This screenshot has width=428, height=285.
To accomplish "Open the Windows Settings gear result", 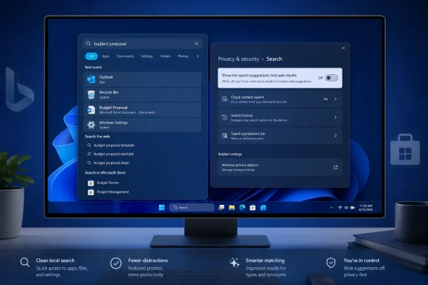I will (142, 125).
